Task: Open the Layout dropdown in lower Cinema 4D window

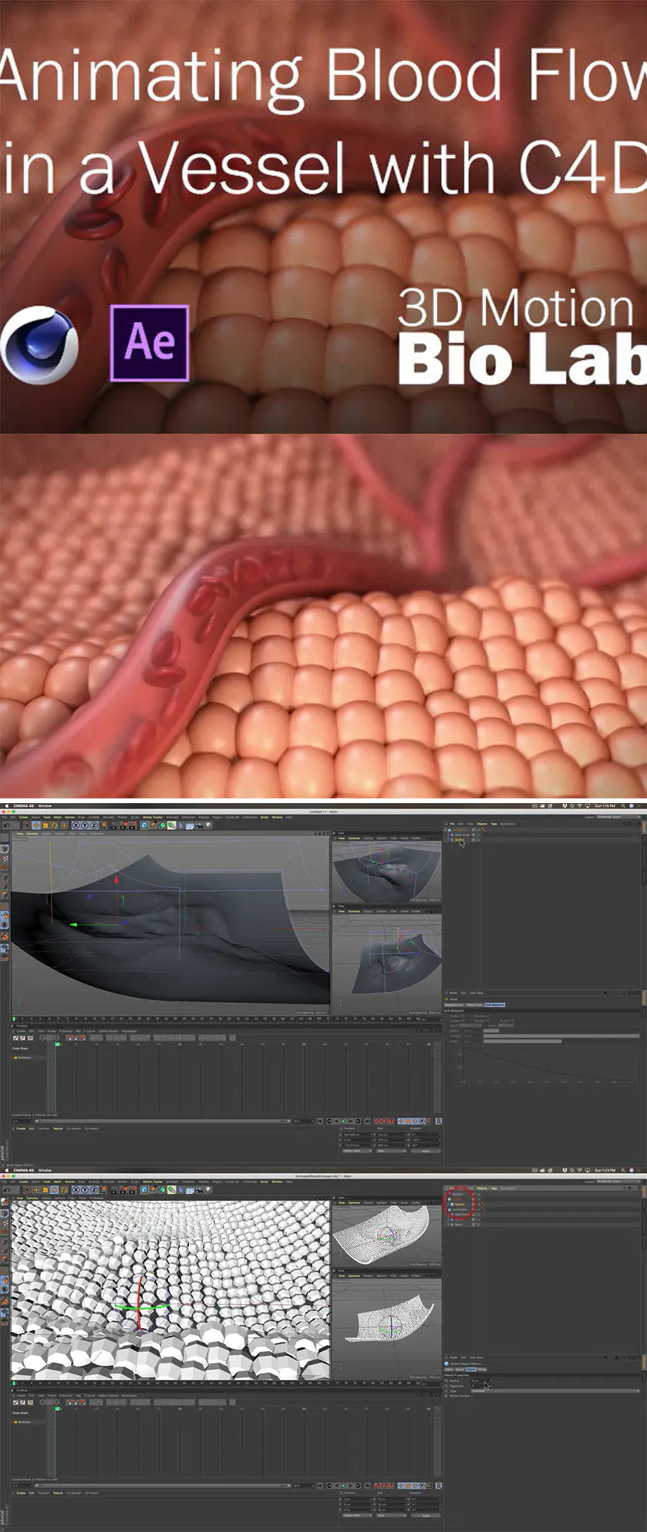Action: point(617,1181)
